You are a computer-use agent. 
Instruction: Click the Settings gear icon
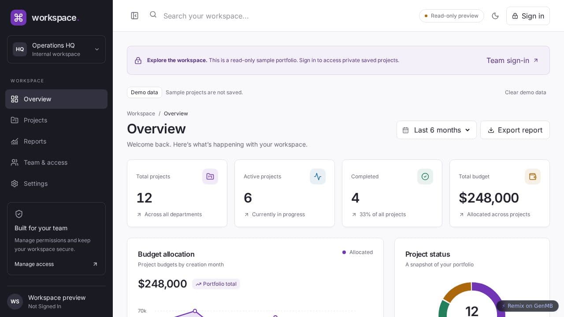(15, 184)
